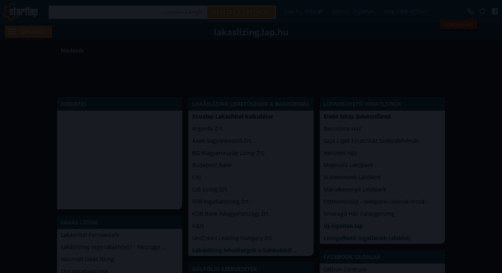
Task: Open the Malomdomb Lakókert link
Action: tap(352, 177)
